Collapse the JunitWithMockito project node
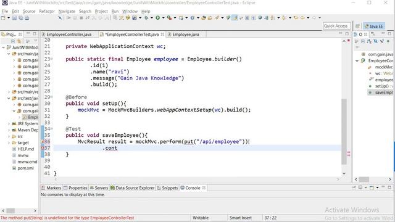 4,47
